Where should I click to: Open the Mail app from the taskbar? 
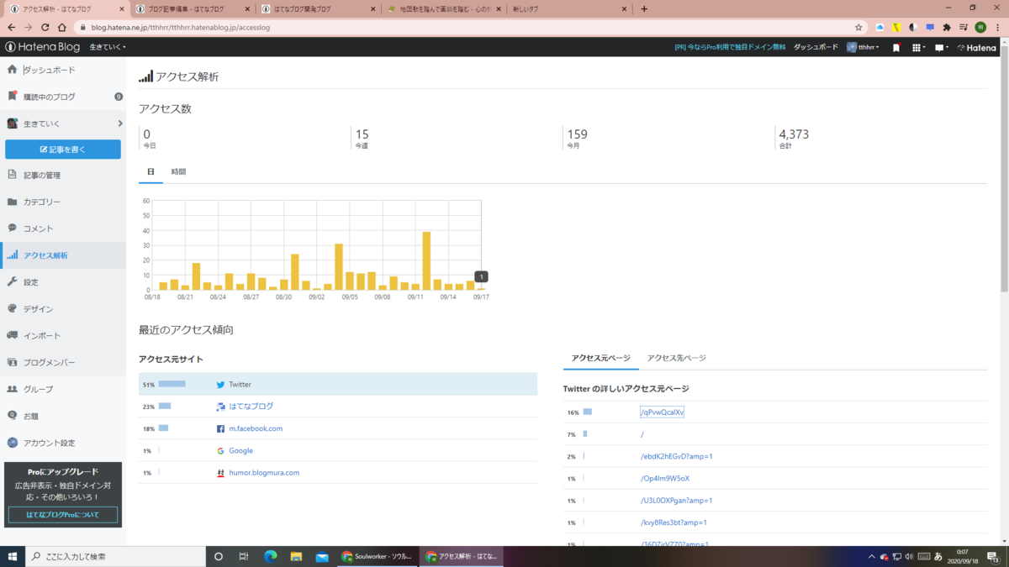(x=322, y=556)
